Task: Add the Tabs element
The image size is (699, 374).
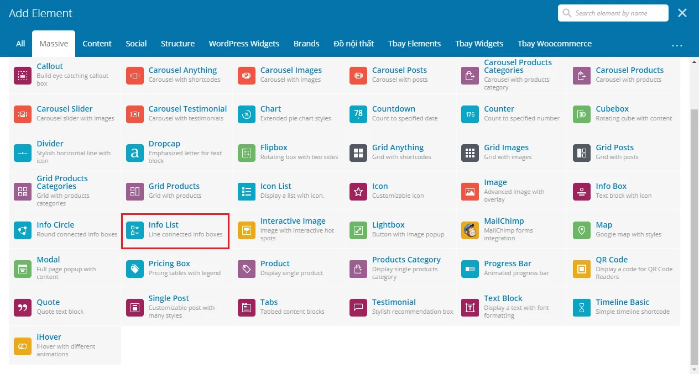Action: coord(289,308)
